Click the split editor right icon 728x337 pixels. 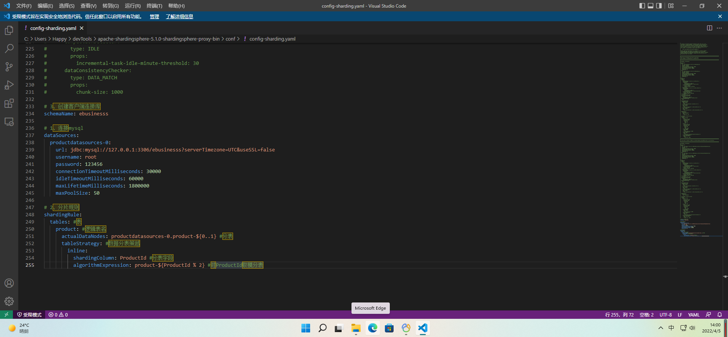(709, 28)
